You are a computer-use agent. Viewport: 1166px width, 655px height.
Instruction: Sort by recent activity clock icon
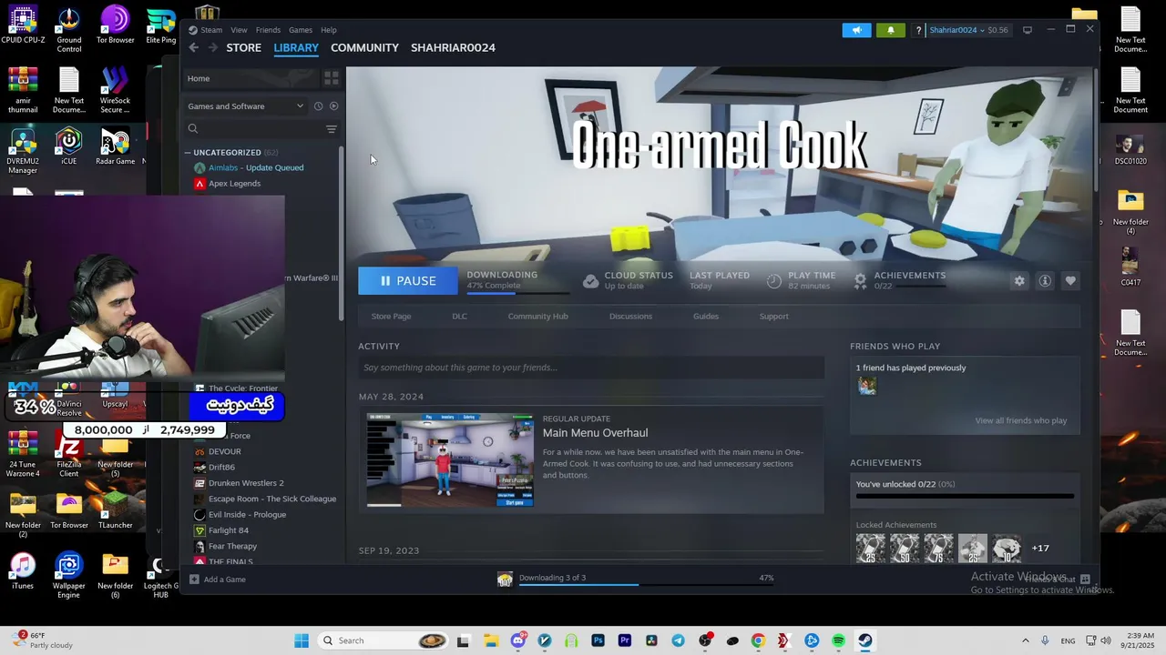[318, 106]
